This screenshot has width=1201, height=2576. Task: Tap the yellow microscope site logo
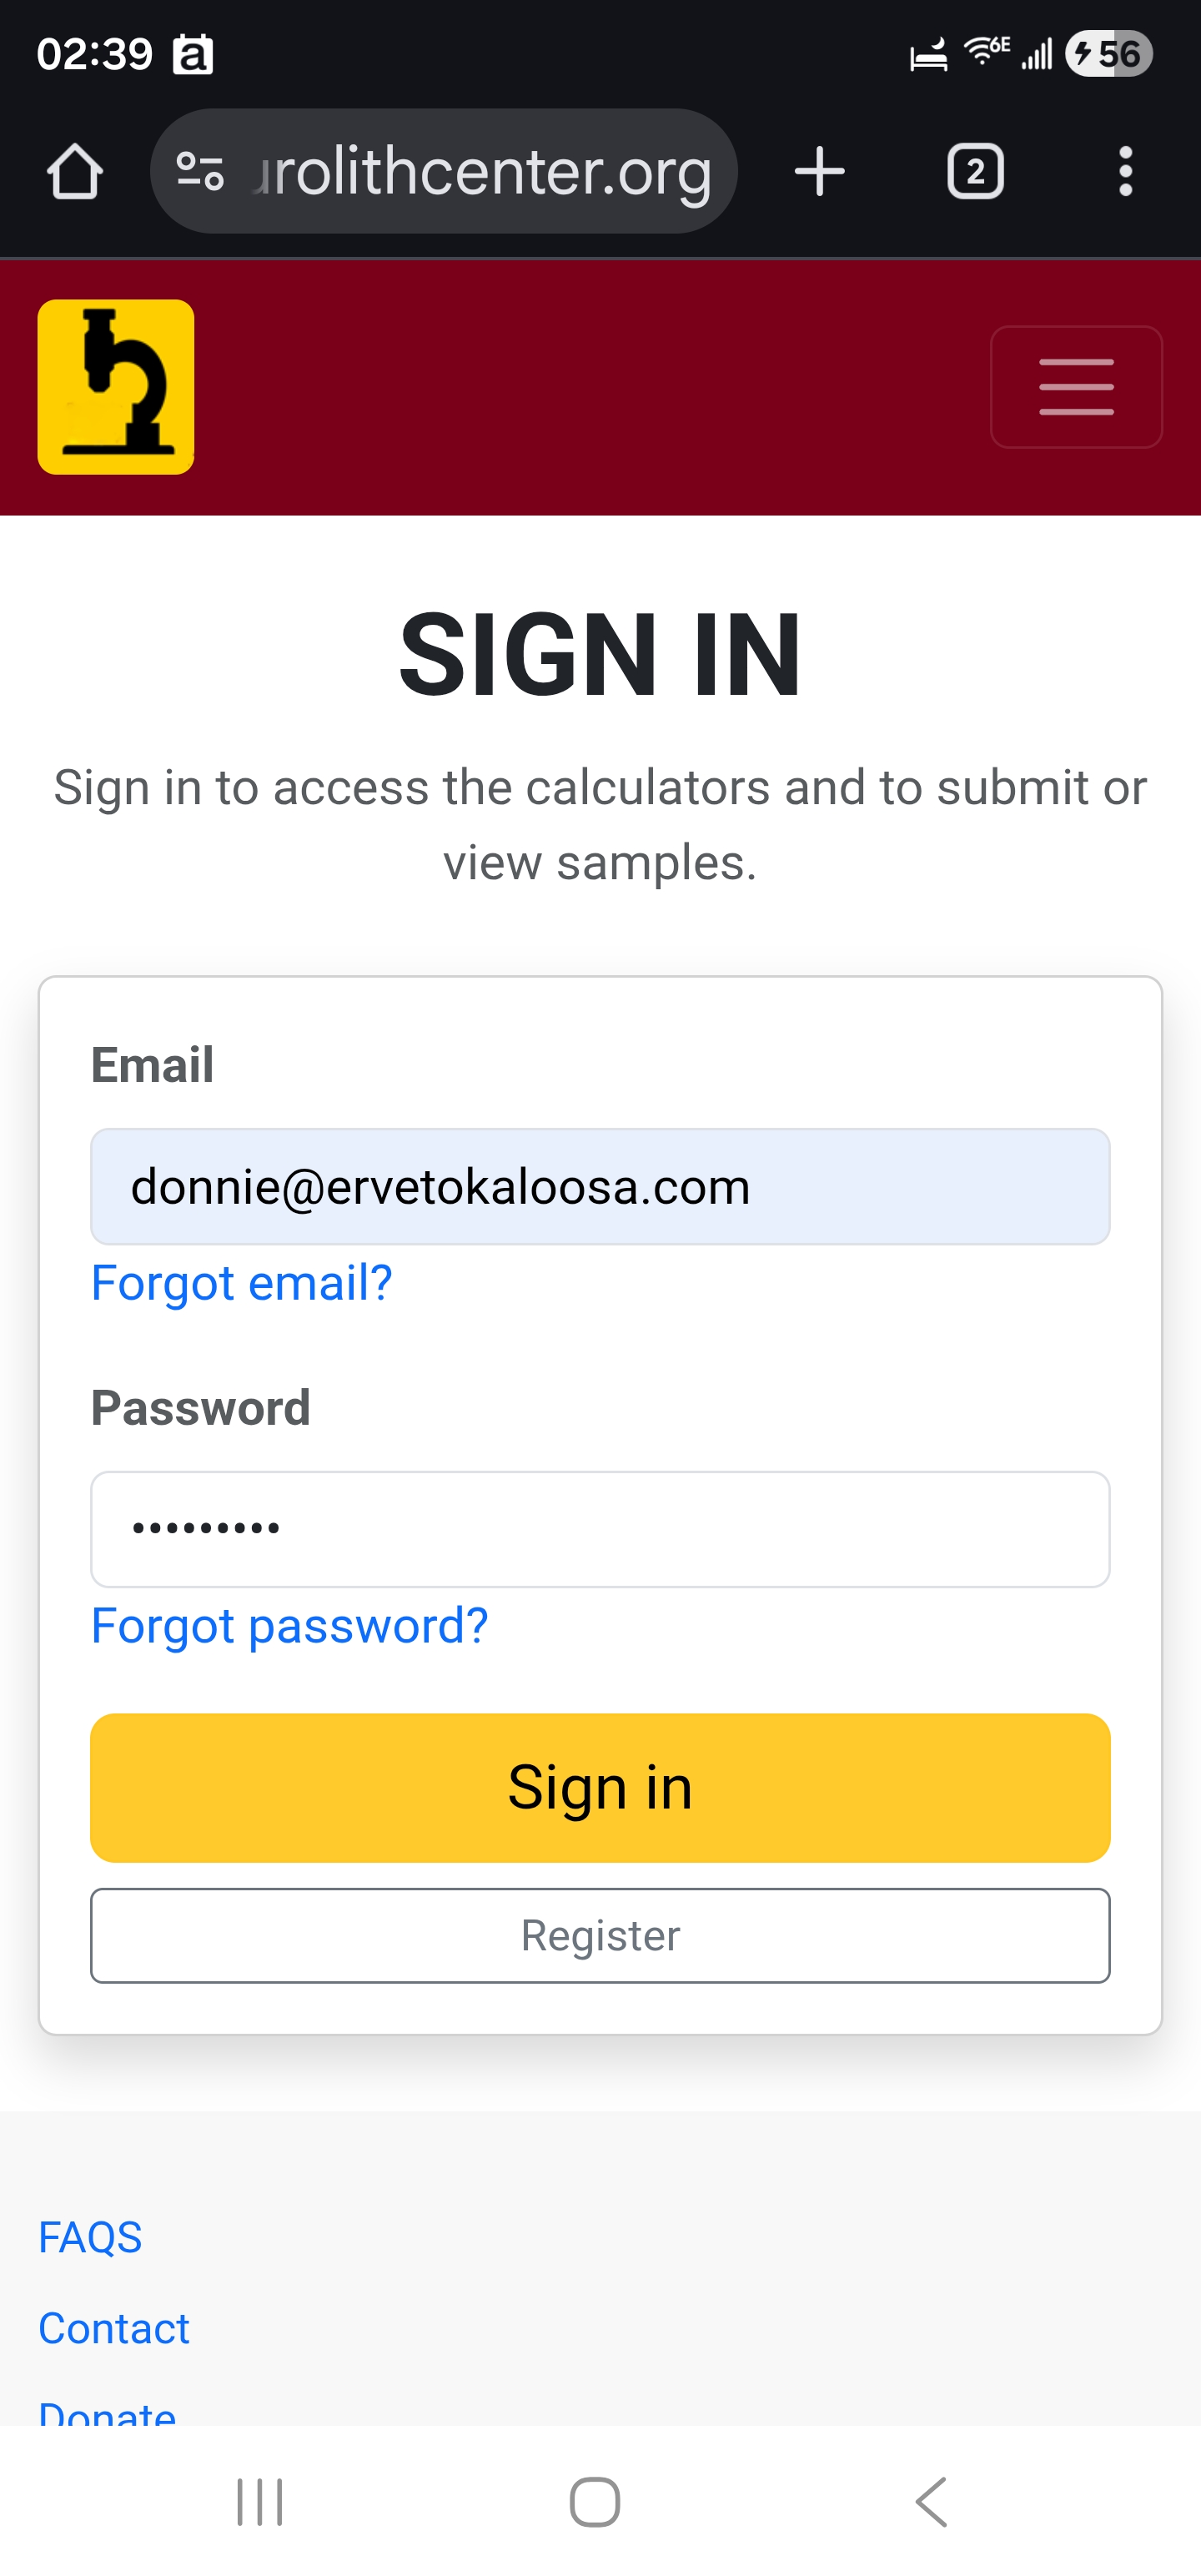point(116,387)
